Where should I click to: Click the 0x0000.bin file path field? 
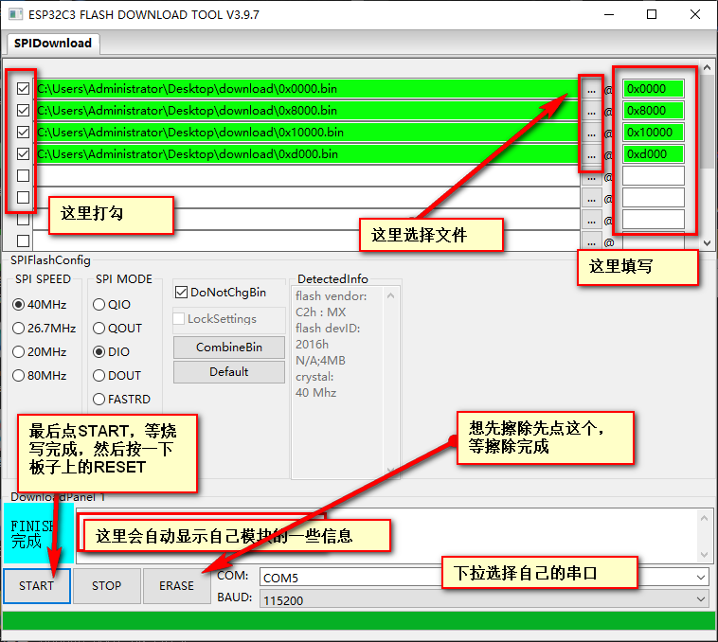tap(307, 88)
